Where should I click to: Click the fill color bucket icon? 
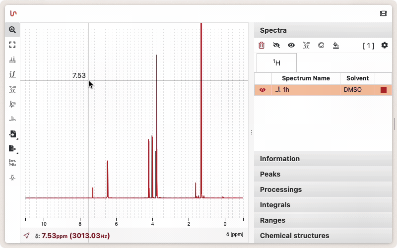336,46
